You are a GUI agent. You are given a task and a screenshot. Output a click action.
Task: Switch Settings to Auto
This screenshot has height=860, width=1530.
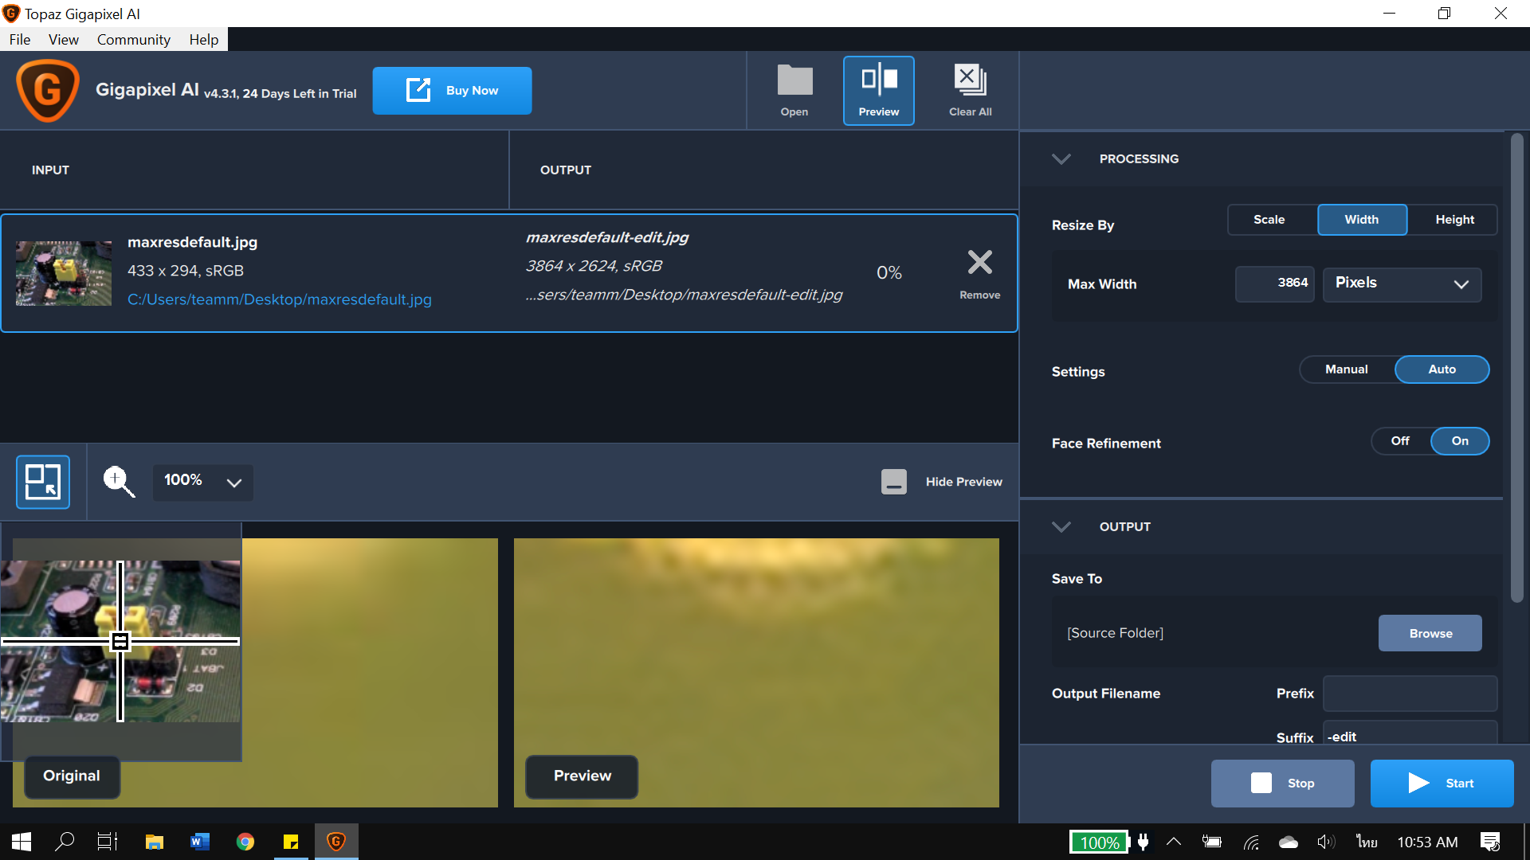[1442, 369]
